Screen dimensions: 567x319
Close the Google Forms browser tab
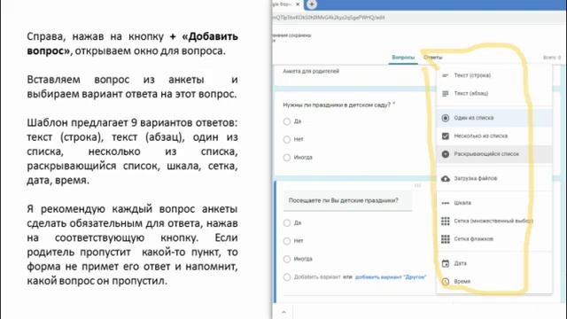tap(298, 4)
